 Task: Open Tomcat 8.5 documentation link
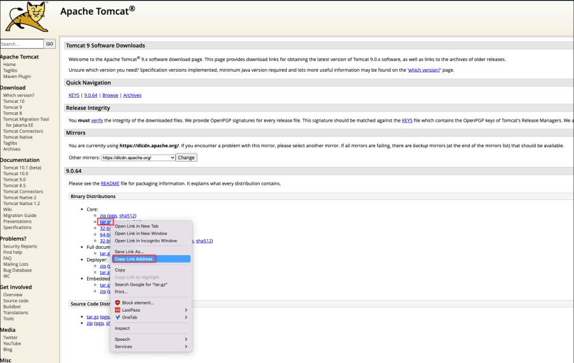pyautogui.click(x=15, y=185)
